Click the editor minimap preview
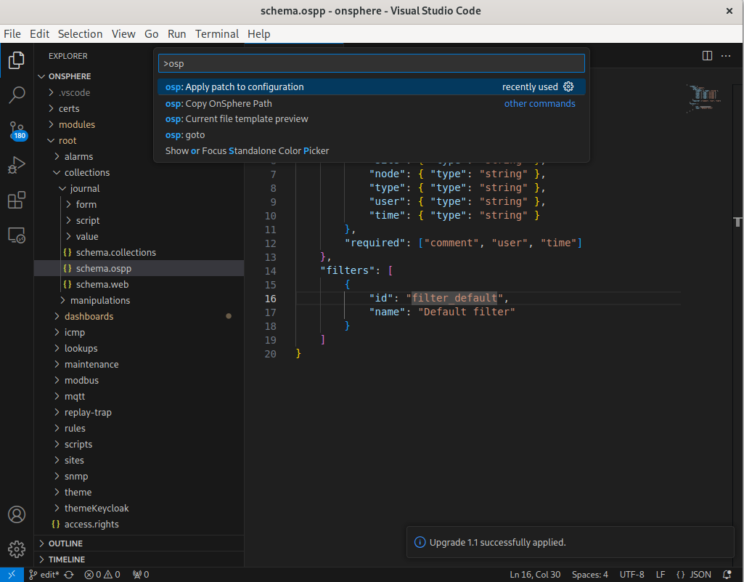The image size is (744, 582). tap(704, 98)
